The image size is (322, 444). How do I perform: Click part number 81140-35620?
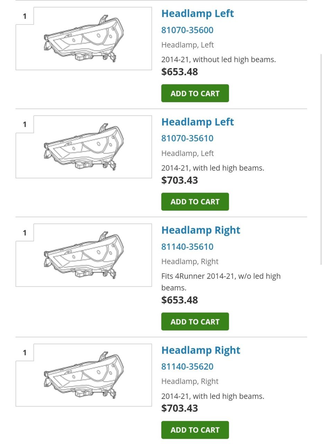click(187, 367)
